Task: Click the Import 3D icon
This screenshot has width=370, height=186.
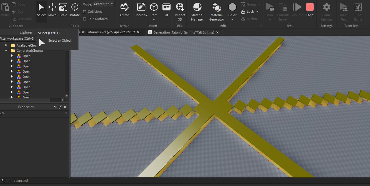Action: [180, 10]
